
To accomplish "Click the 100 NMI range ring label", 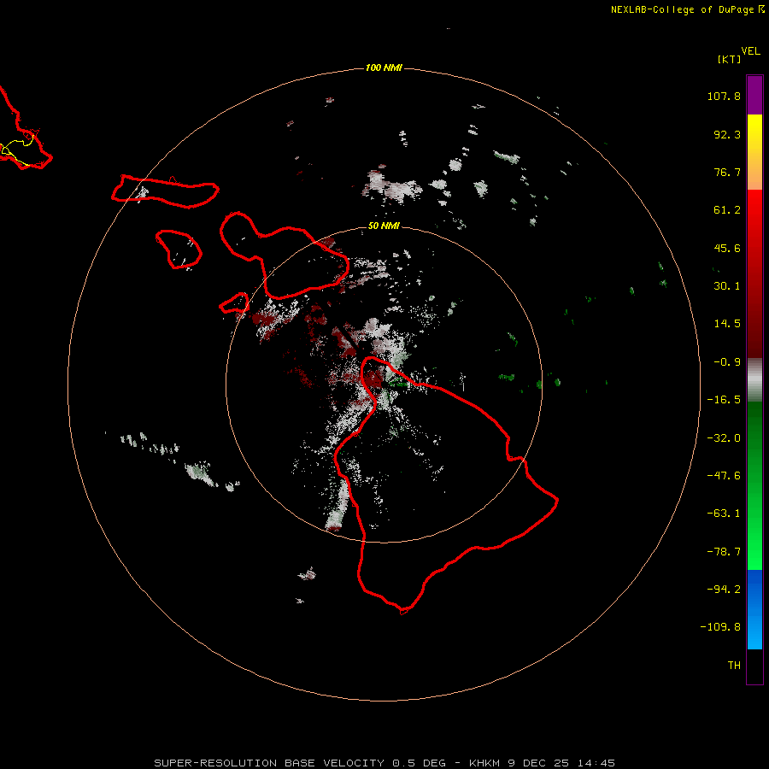I will (384, 68).
